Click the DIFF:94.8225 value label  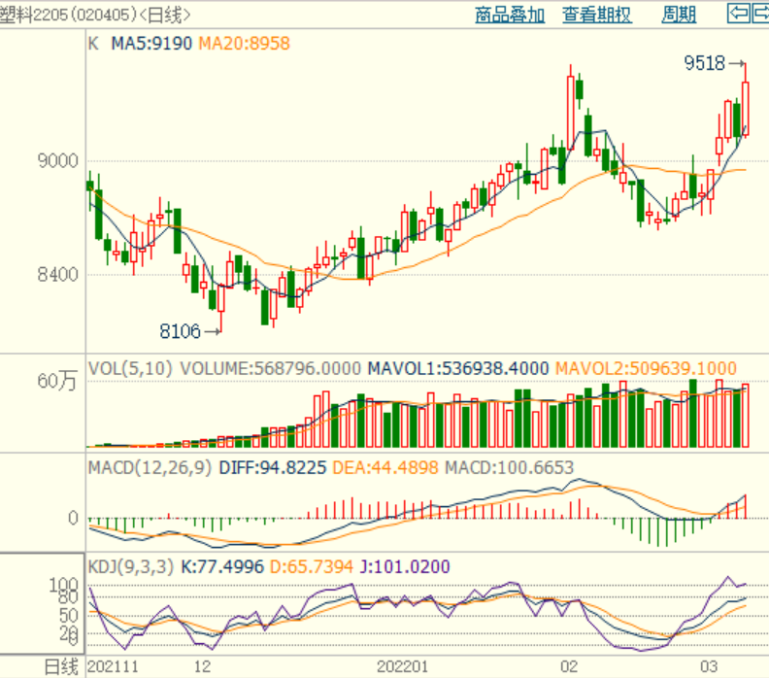click(x=274, y=467)
